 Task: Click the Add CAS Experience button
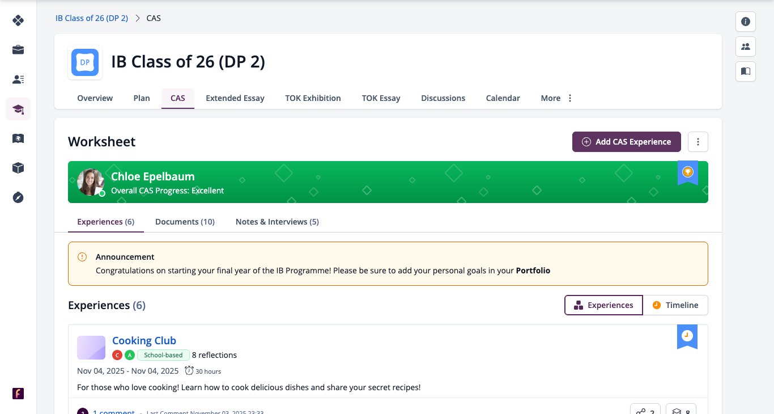click(627, 142)
